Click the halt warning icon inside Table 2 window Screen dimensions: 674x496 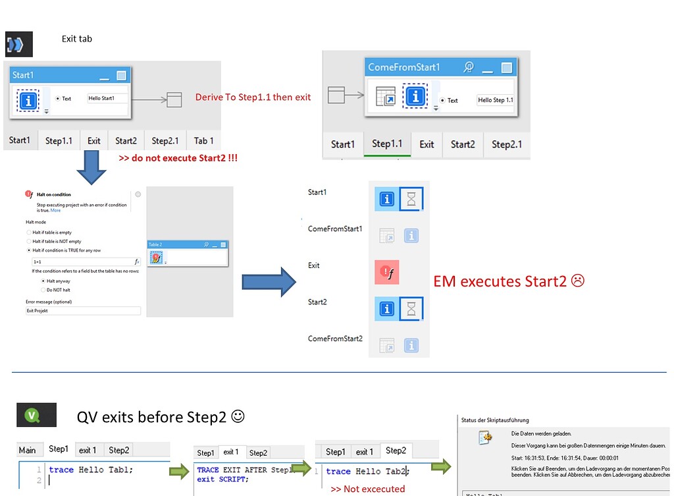pyautogui.click(x=156, y=258)
